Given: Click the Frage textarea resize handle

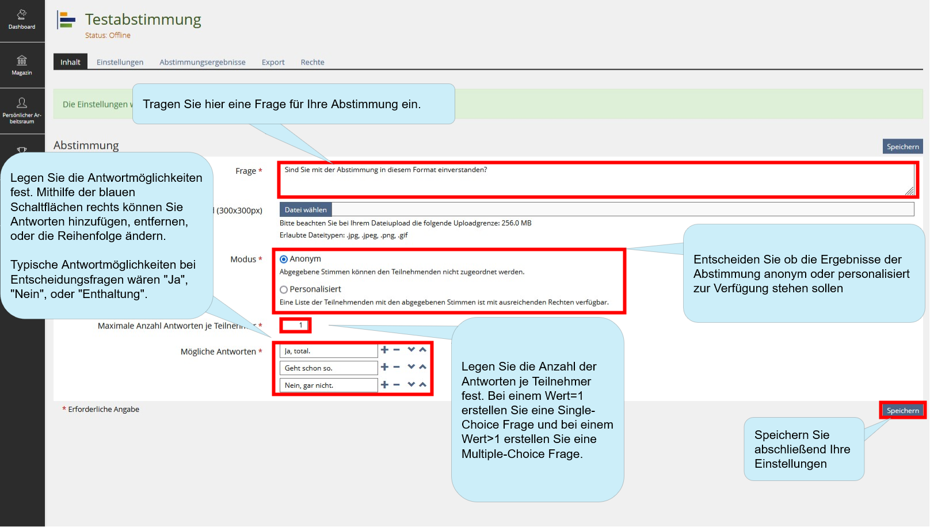Looking at the screenshot, I should 909,191.
